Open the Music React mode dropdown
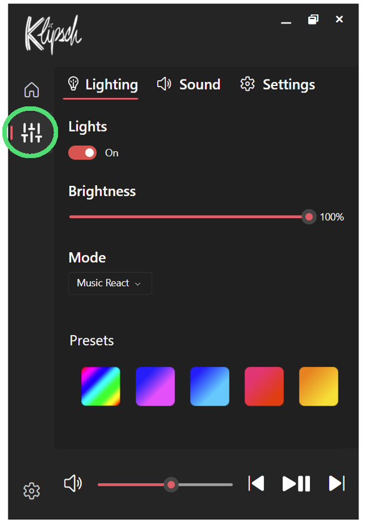The height and width of the screenshot is (524, 365). [x=110, y=283]
